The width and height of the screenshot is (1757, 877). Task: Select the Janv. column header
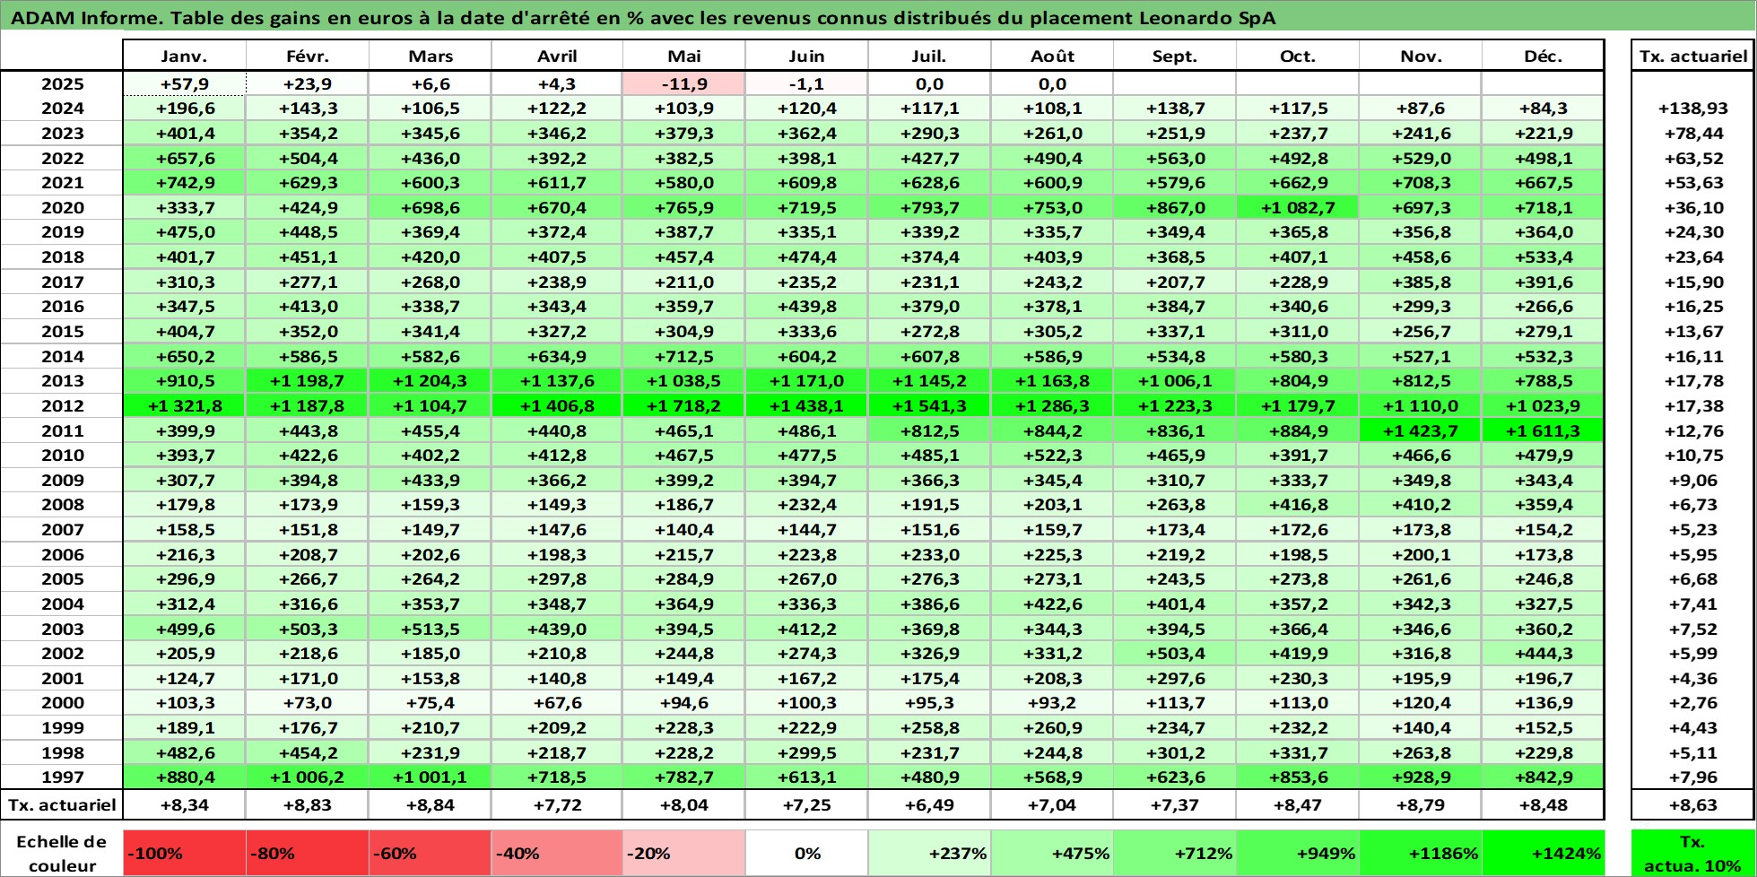click(184, 56)
